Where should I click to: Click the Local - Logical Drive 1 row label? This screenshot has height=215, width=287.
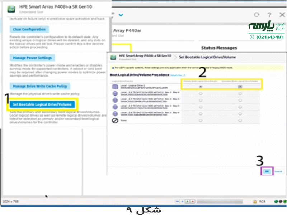coord(133,85)
